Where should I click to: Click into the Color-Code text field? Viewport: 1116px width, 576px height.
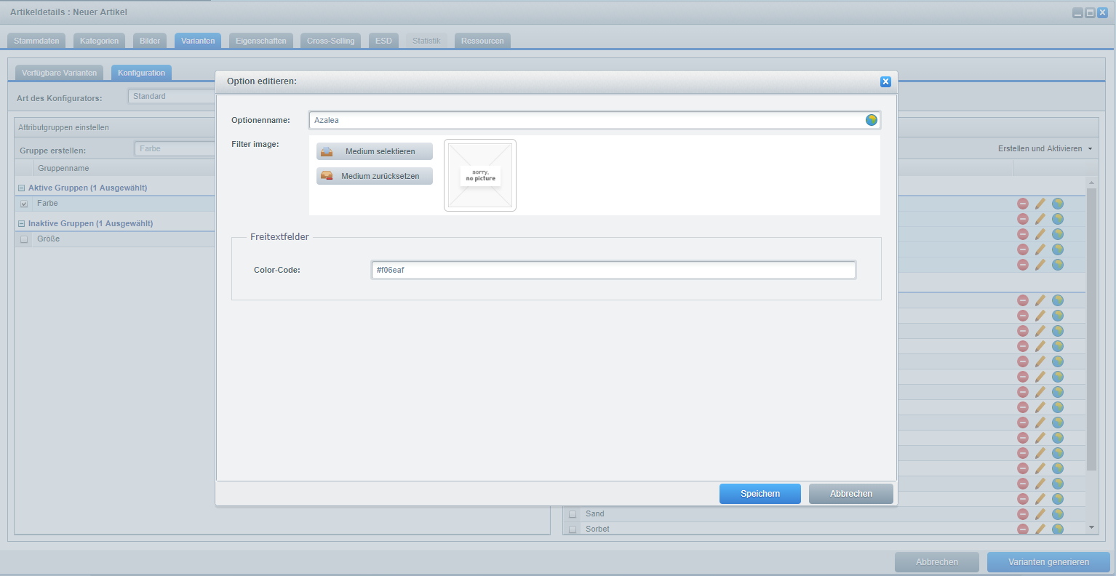(613, 270)
